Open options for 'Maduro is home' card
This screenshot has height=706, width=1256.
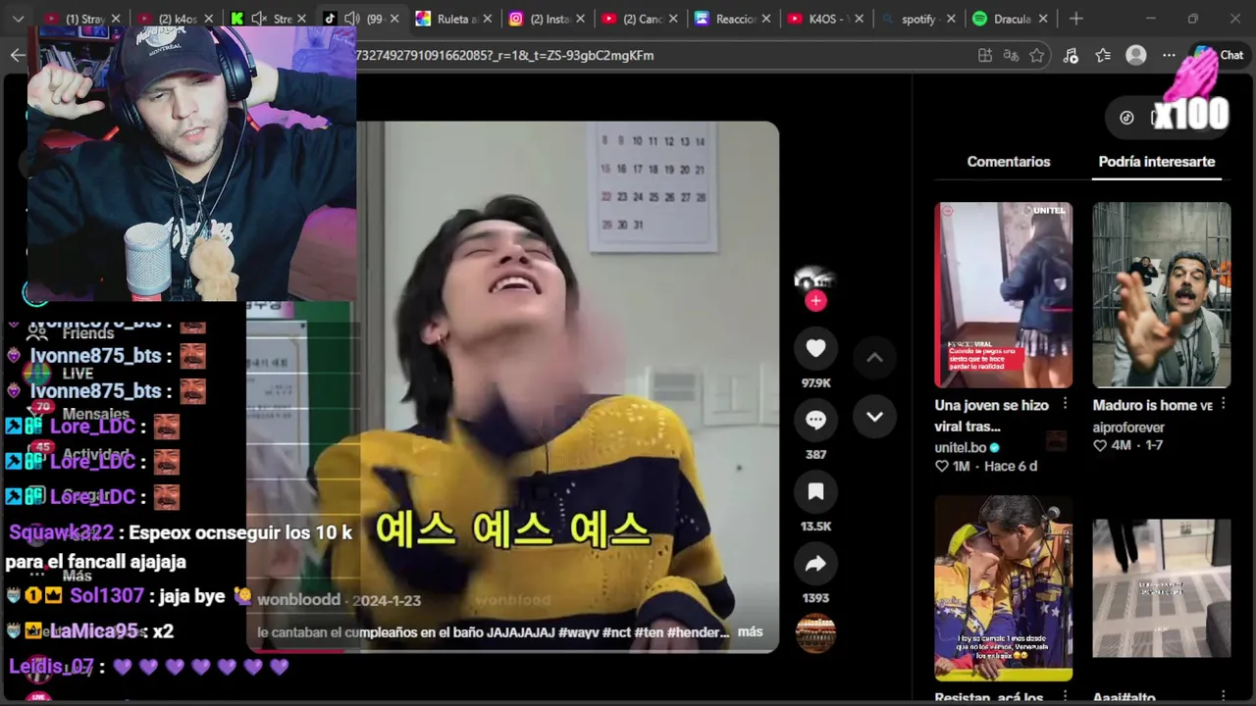(x=1223, y=405)
